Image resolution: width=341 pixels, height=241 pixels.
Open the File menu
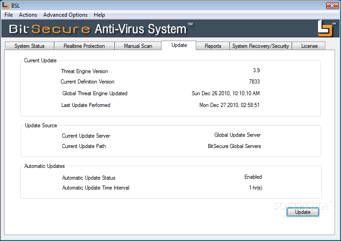[x=9, y=15]
